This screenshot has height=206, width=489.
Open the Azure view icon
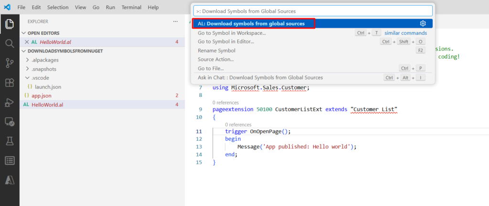pos(10,180)
